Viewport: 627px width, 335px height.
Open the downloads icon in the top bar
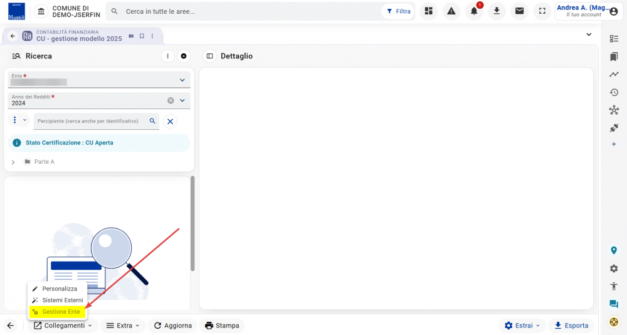pyautogui.click(x=497, y=11)
